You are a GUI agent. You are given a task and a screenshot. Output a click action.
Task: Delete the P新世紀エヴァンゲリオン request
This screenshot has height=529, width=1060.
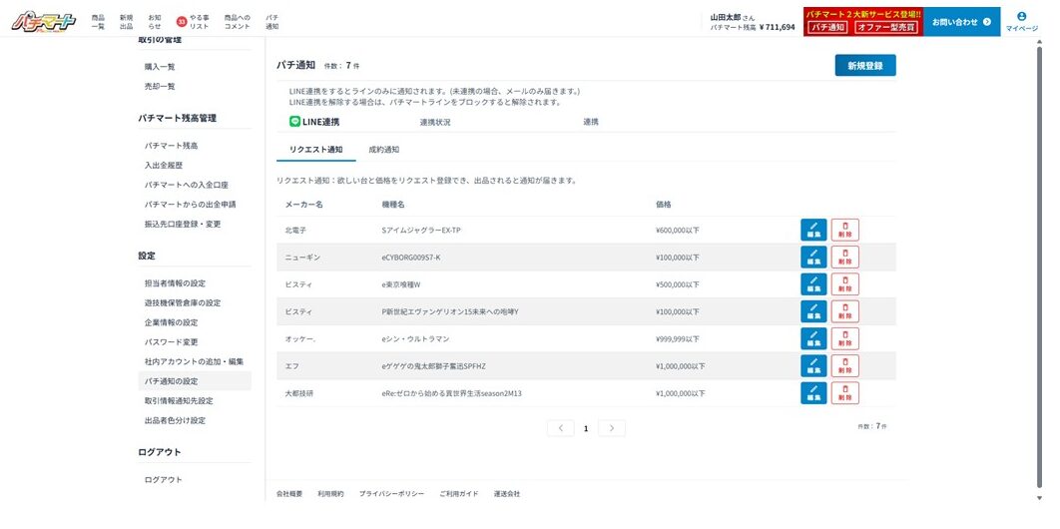[844, 311]
